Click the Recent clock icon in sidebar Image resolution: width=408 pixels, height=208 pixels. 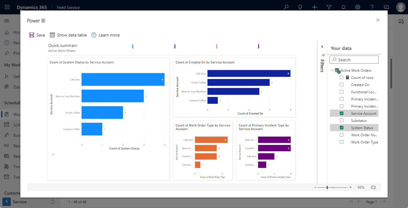[x=7, y=43]
